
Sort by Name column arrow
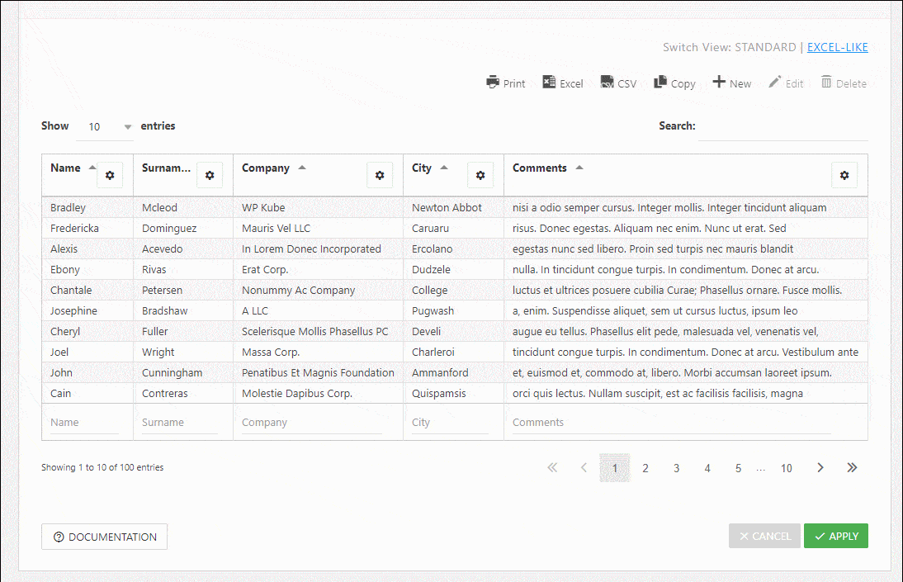point(92,168)
